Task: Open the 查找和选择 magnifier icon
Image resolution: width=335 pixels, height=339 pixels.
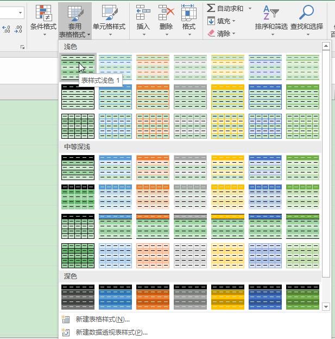Action: tap(307, 13)
